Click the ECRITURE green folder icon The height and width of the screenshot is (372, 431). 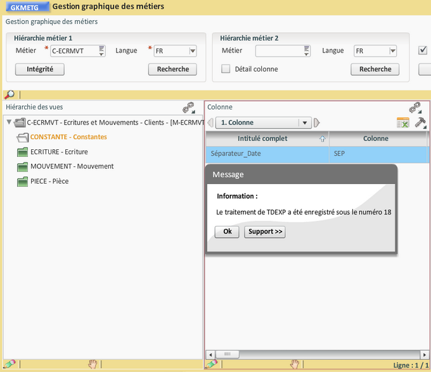[x=23, y=152]
